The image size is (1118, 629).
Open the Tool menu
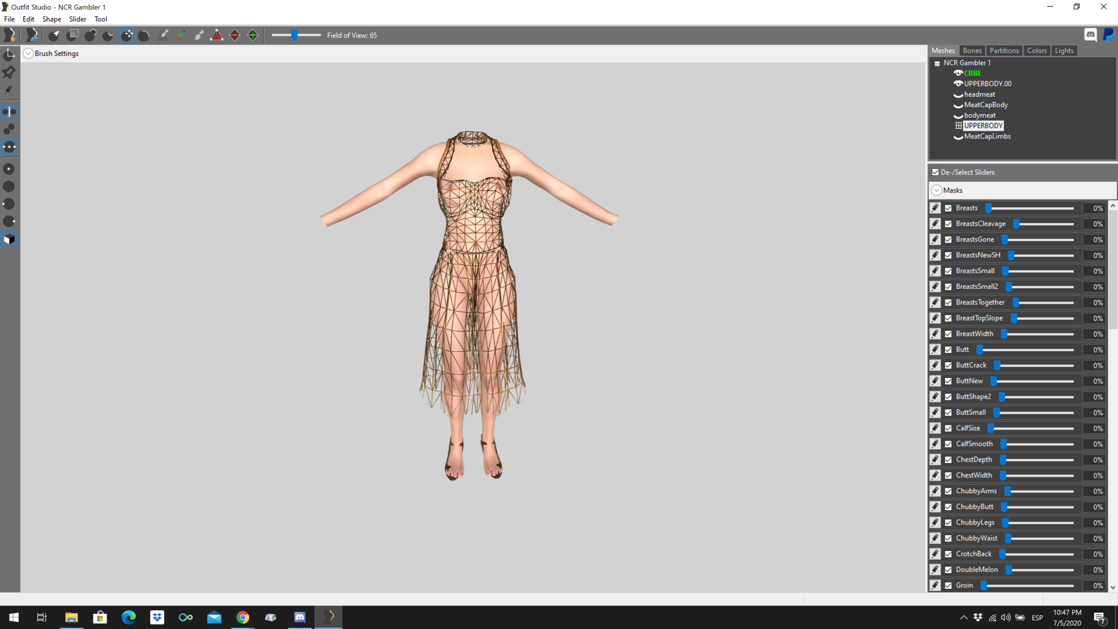tap(101, 19)
